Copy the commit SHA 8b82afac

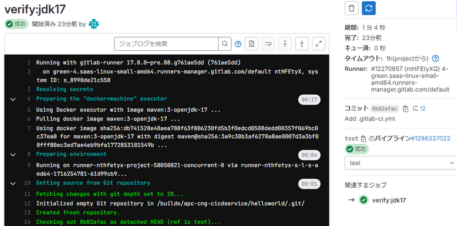(406, 108)
